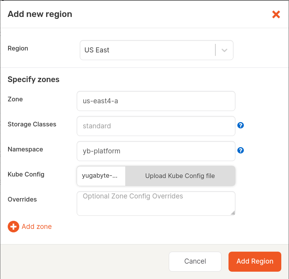The image size is (289, 279).
Task: Select the Namespace field containing yb-platform
Action: (x=156, y=151)
